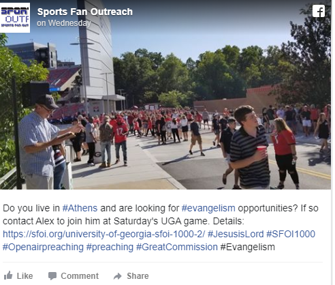This screenshot has height=285, width=335.
Task: Click the #SFOI1000 hashtag
Action: [x=291, y=234]
